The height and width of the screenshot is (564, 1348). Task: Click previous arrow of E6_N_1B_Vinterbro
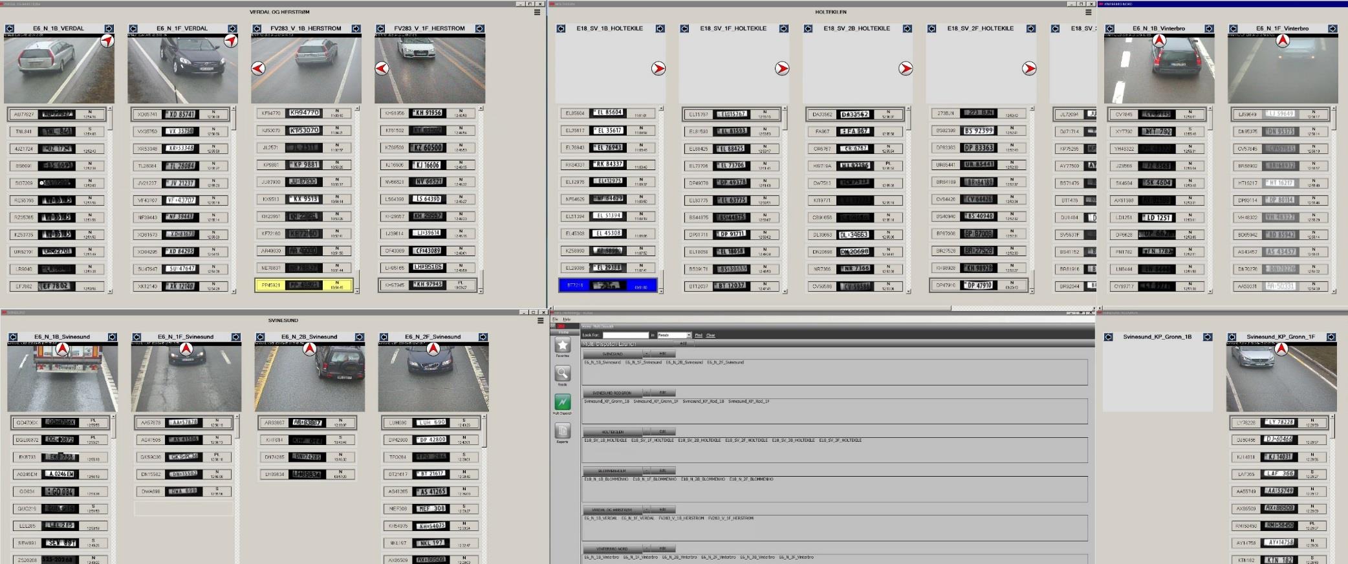(1110, 28)
